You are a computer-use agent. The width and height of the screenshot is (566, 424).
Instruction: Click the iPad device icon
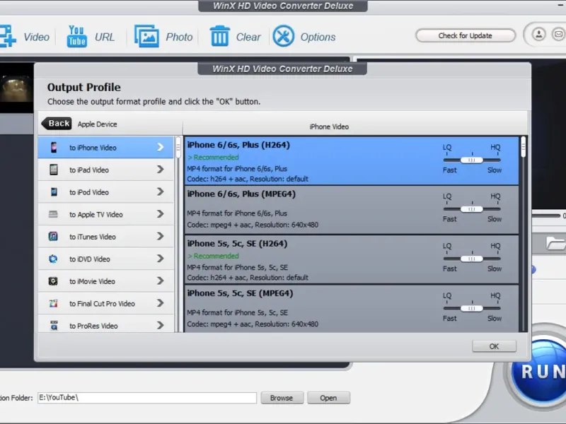pos(54,170)
